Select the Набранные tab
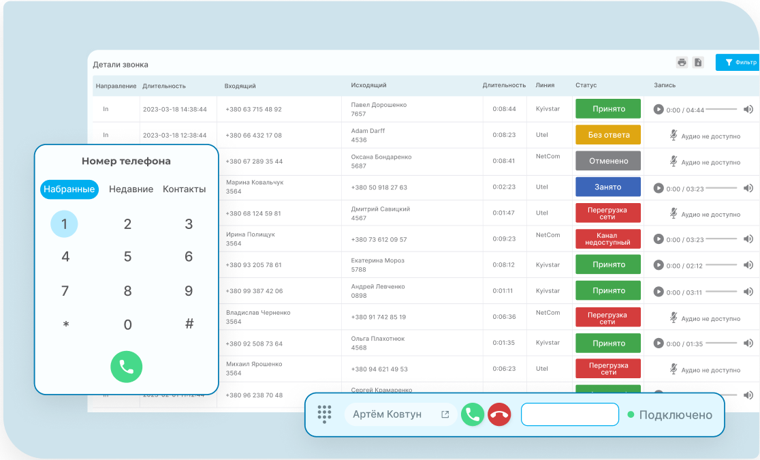Screen dimensions: 760x460 click(x=69, y=189)
